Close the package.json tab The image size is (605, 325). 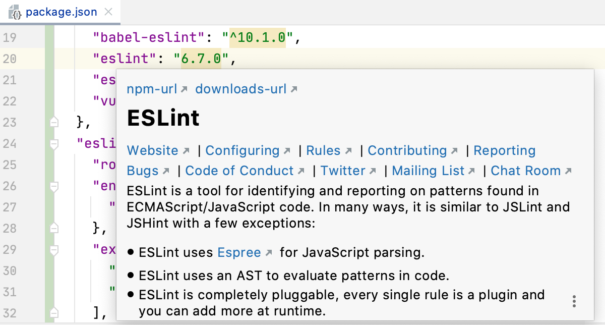coord(108,11)
